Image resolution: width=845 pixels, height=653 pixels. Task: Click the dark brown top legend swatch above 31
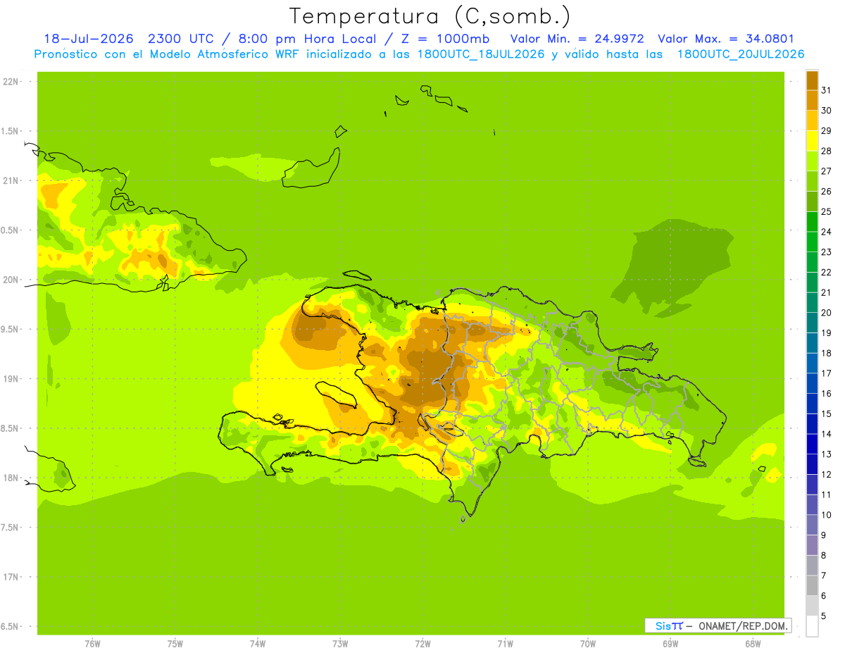click(x=812, y=80)
